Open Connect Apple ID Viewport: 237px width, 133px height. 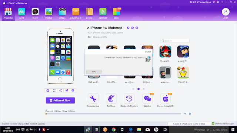(x=166, y=100)
